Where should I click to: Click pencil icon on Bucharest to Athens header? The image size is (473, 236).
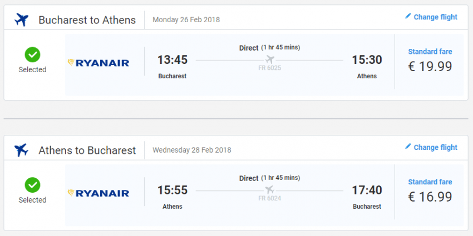tap(408, 17)
